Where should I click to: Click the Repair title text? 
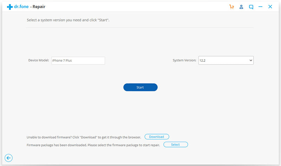[39, 7]
